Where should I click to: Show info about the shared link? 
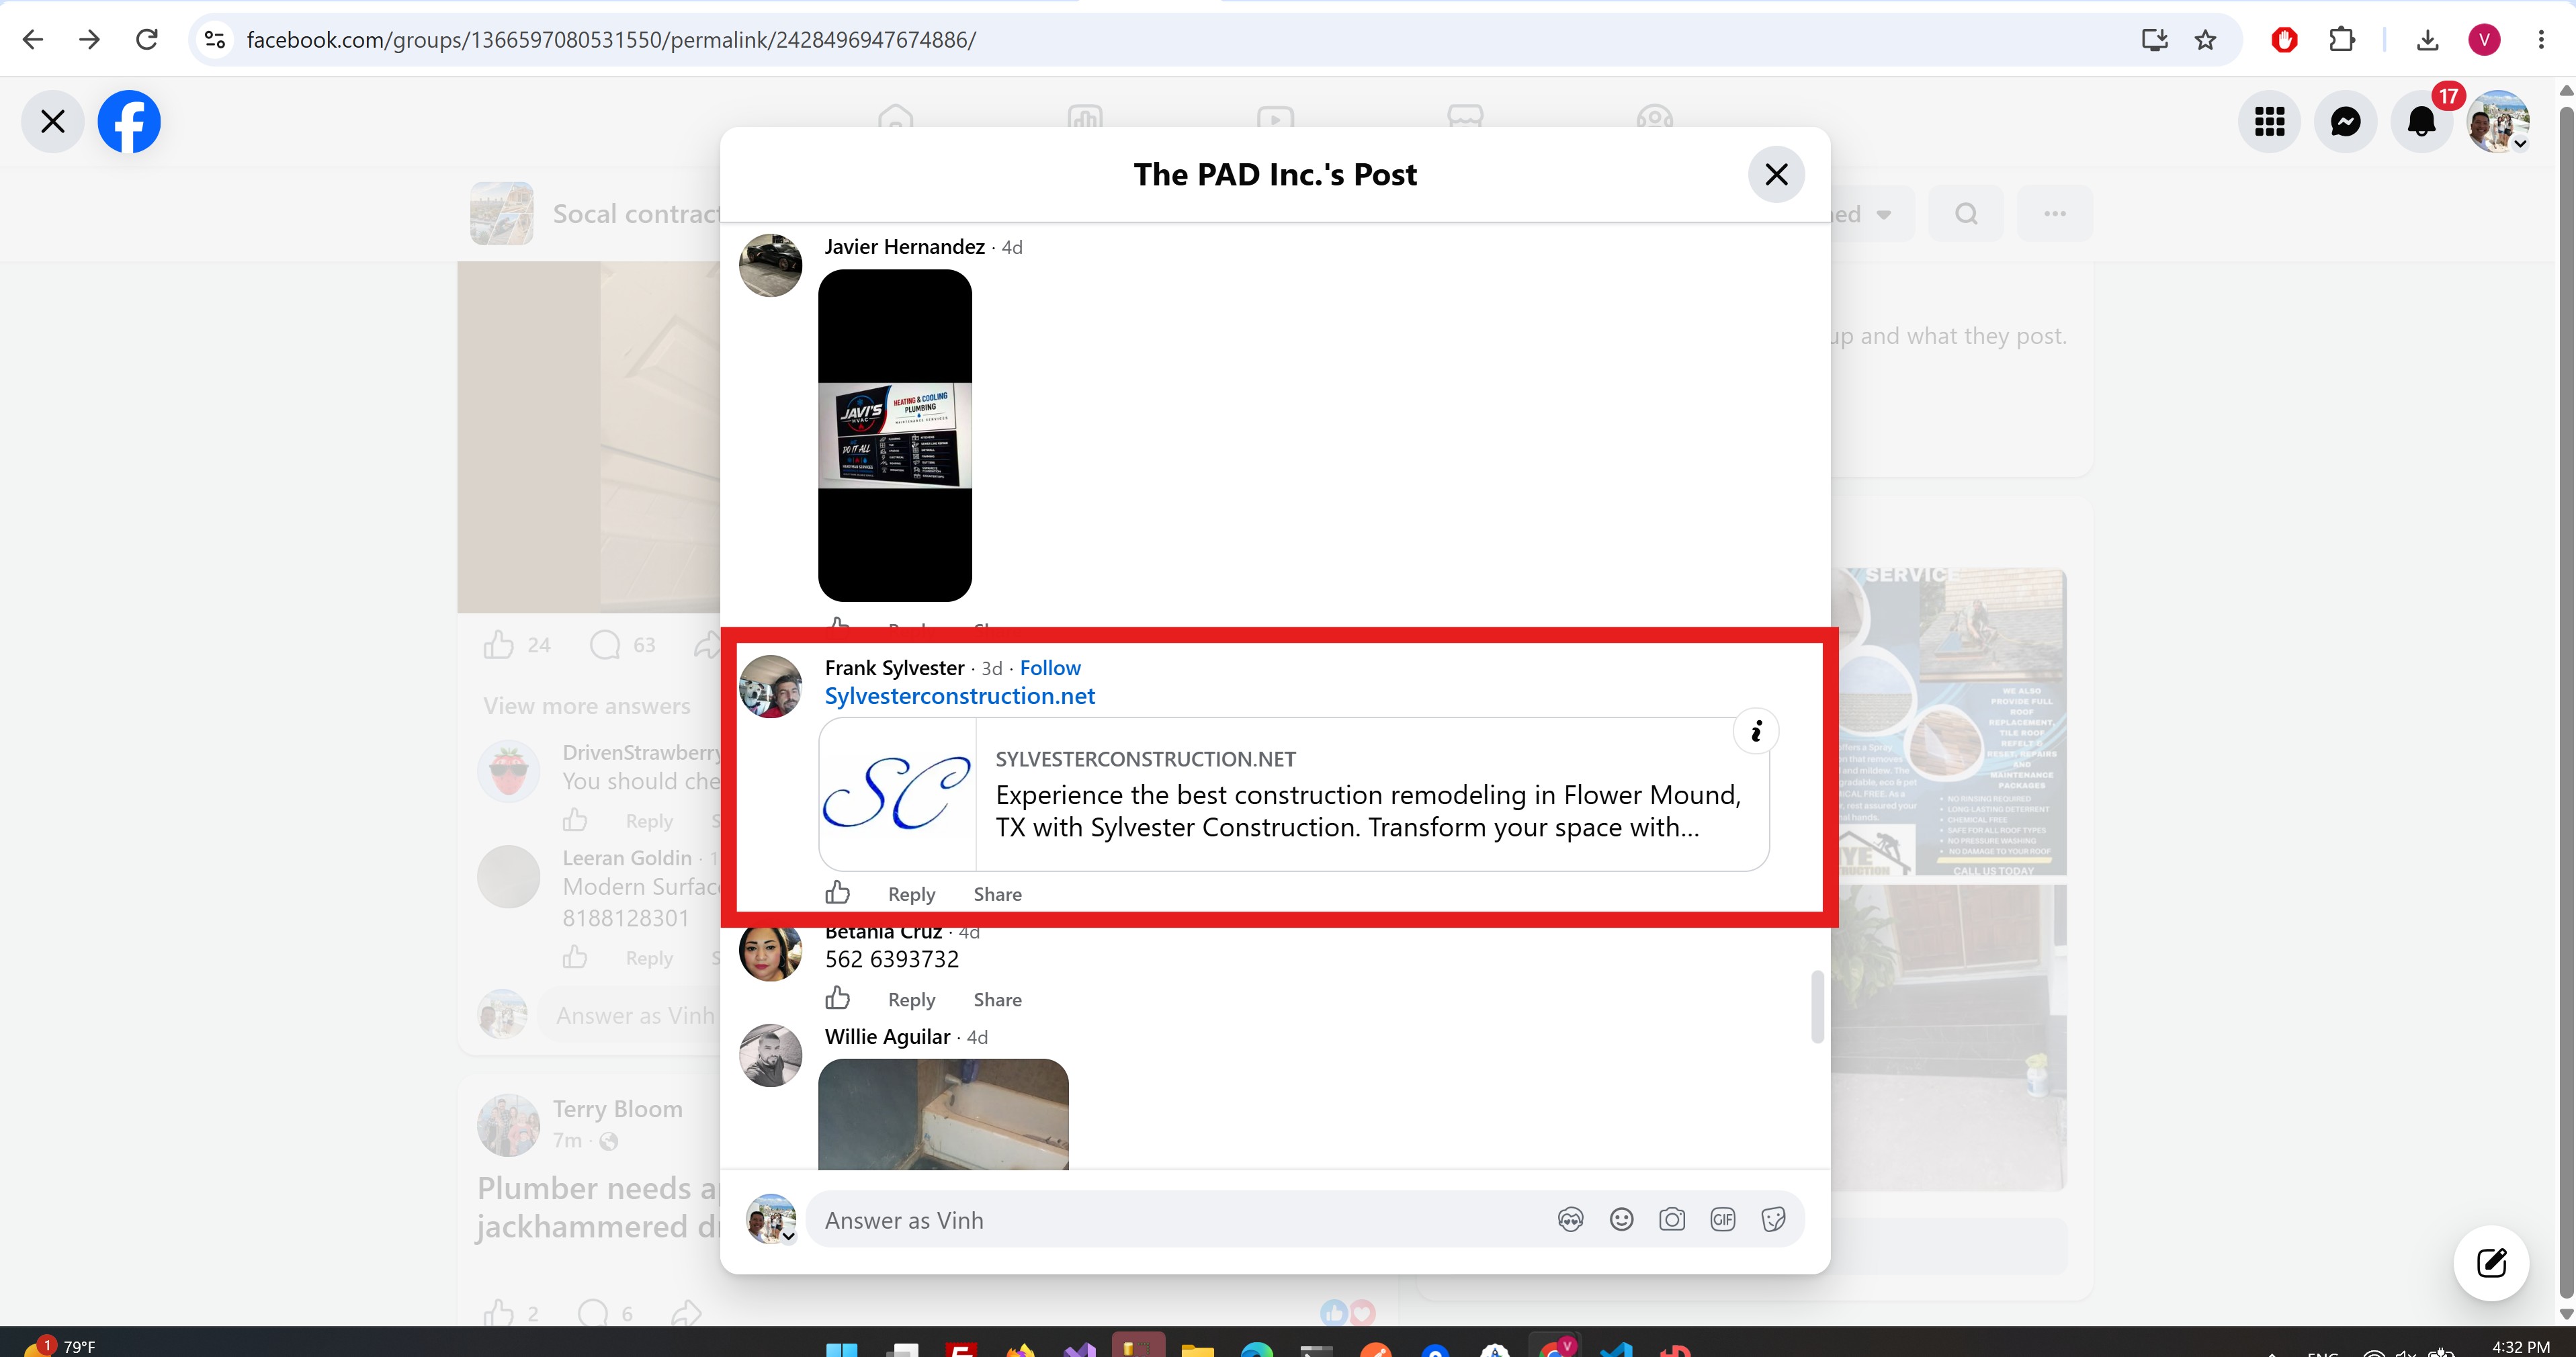pyautogui.click(x=1755, y=731)
